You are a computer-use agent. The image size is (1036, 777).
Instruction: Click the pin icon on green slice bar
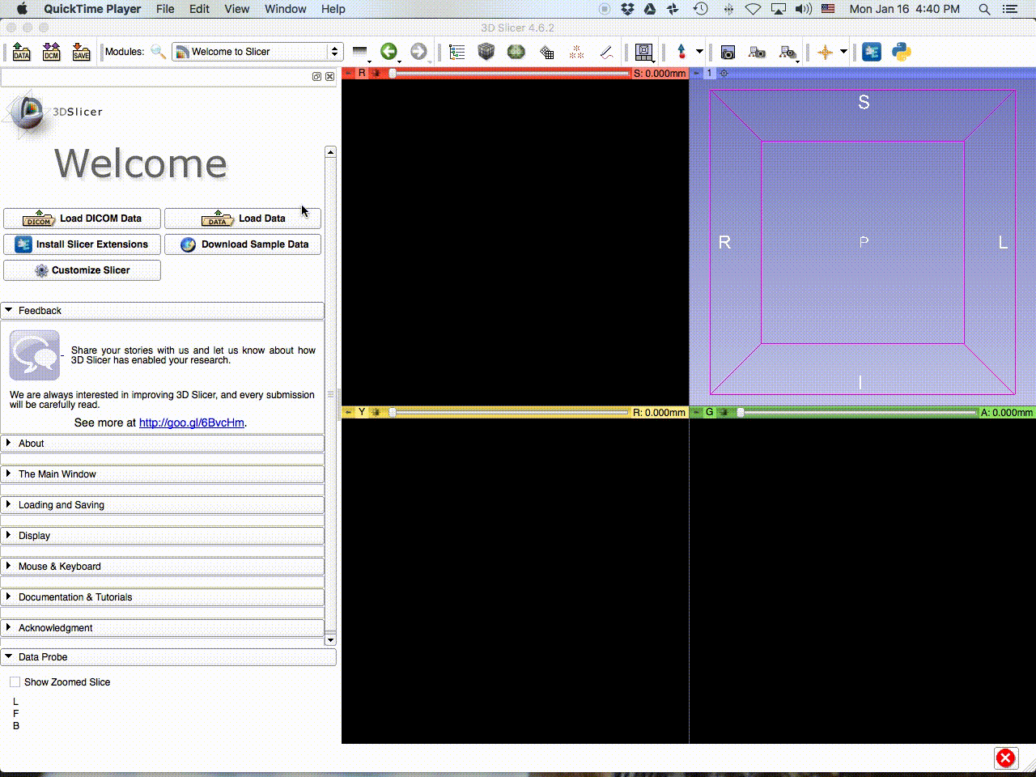[x=695, y=412]
